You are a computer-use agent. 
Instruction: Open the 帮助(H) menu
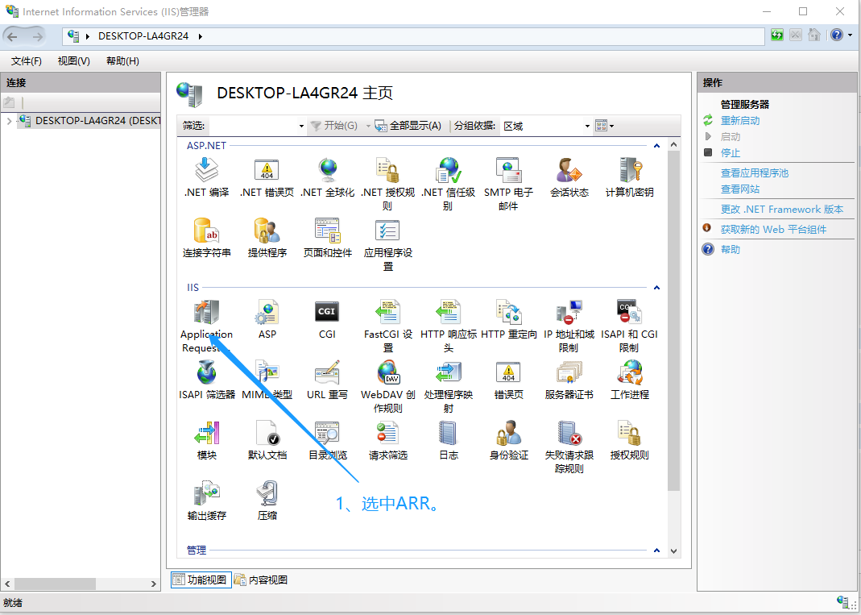122,61
